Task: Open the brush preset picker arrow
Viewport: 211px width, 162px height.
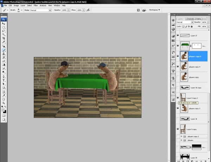Action: [21, 10]
